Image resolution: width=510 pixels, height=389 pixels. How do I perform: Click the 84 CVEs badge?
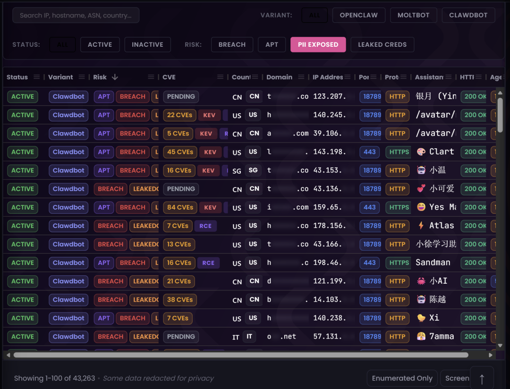coord(180,207)
